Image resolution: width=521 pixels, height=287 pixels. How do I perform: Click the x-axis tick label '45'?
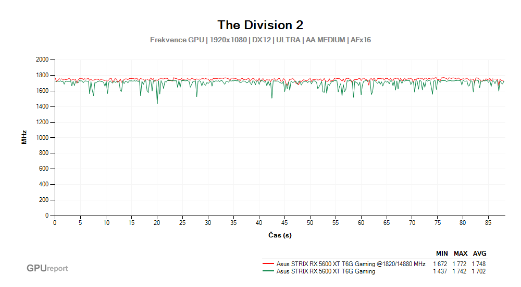pyautogui.click(x=284, y=223)
